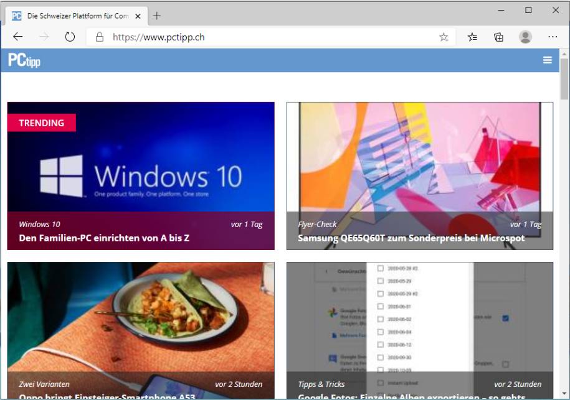
Task: Open 'Den Familien-PC einrichten von A bis Z'
Action: click(104, 238)
